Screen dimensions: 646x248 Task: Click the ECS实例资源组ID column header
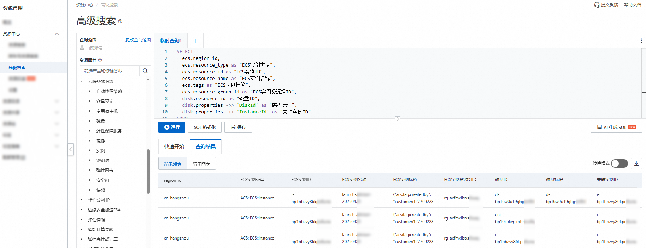pos(460,180)
